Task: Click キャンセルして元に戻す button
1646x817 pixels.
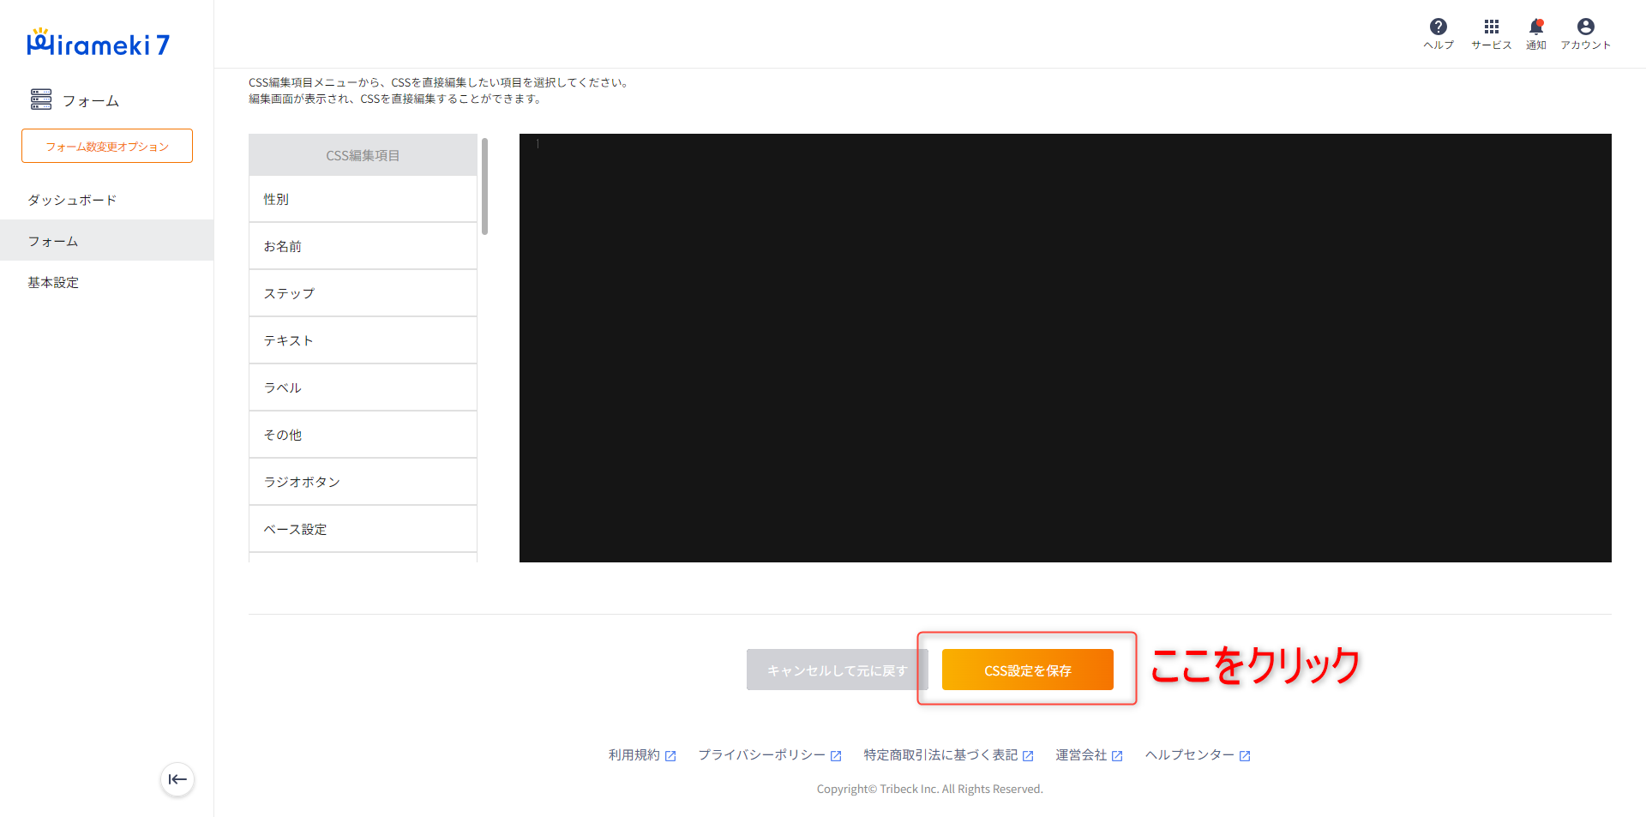Action: pyautogui.click(x=836, y=670)
